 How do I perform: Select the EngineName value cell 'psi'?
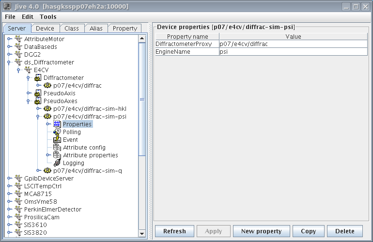tap(293, 52)
